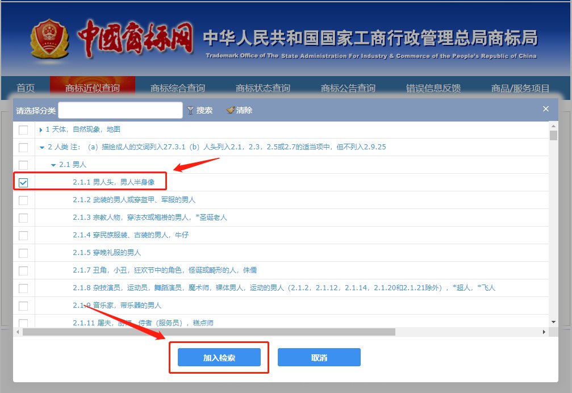Check the 1 天体 category checkbox
This screenshot has height=393, width=572.
tap(23, 129)
